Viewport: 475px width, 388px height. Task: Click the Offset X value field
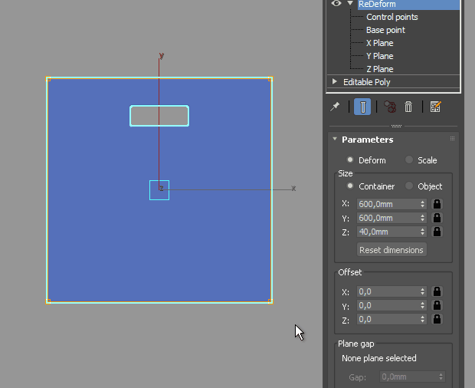(x=387, y=292)
